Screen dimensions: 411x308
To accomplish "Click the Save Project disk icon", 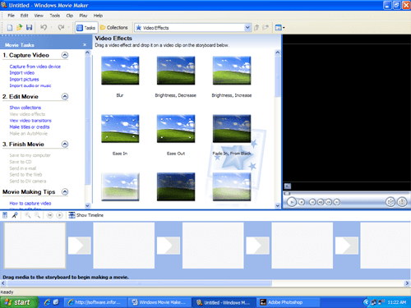I will 29,27.
